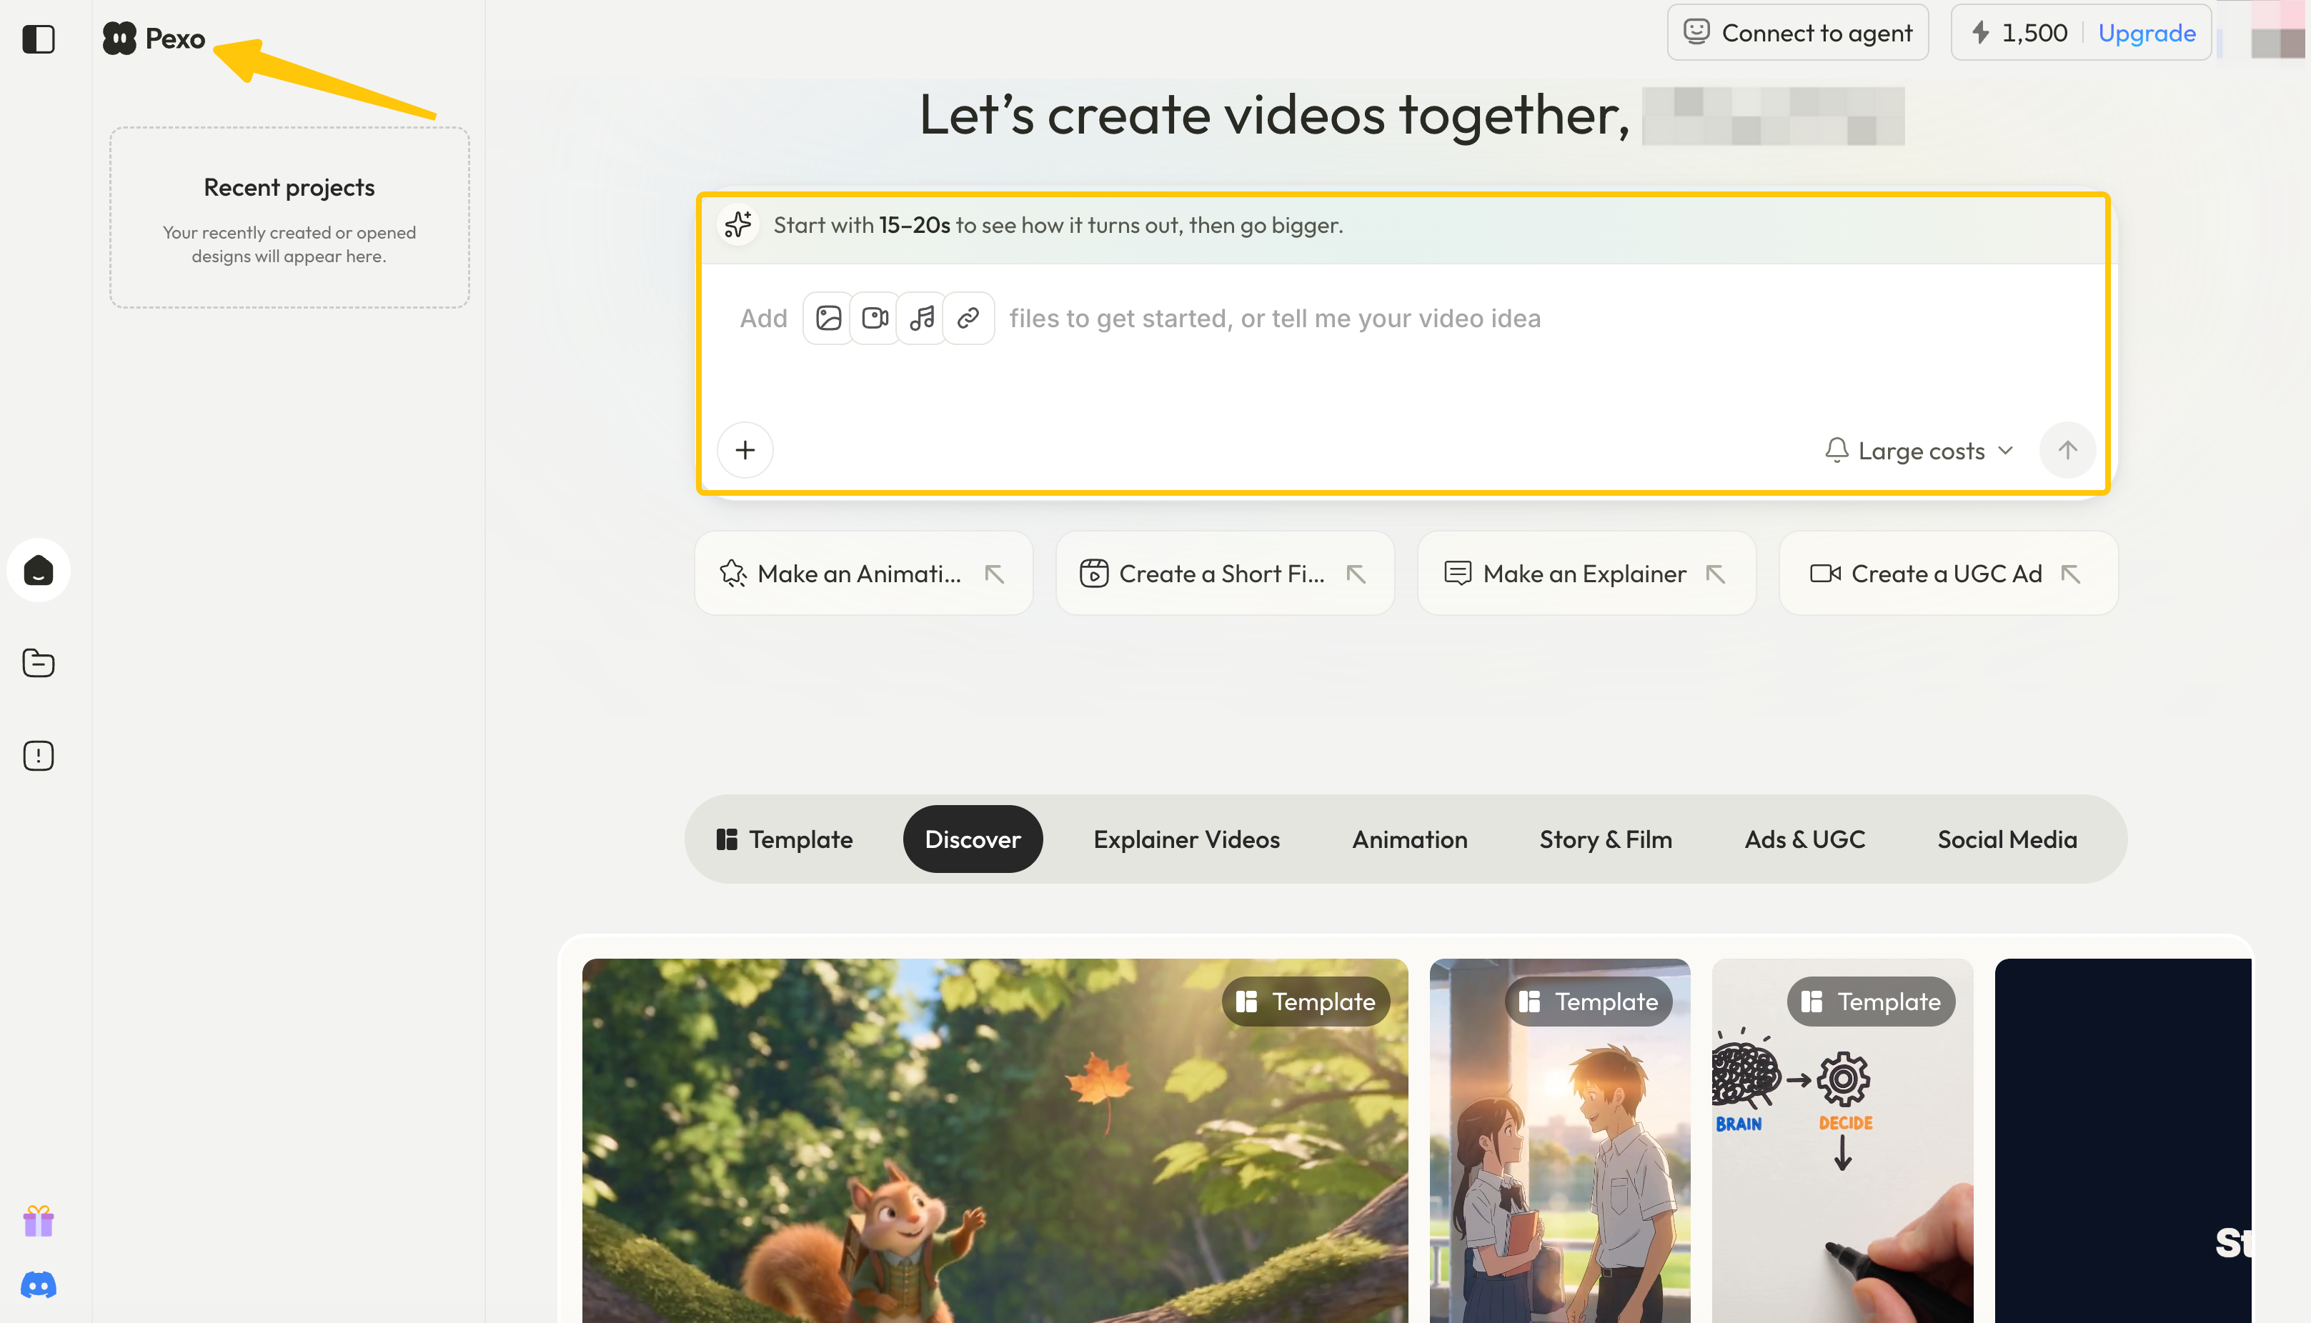This screenshot has width=2311, height=1323.
Task: Switch to Social Media tab
Action: pos(2007,839)
